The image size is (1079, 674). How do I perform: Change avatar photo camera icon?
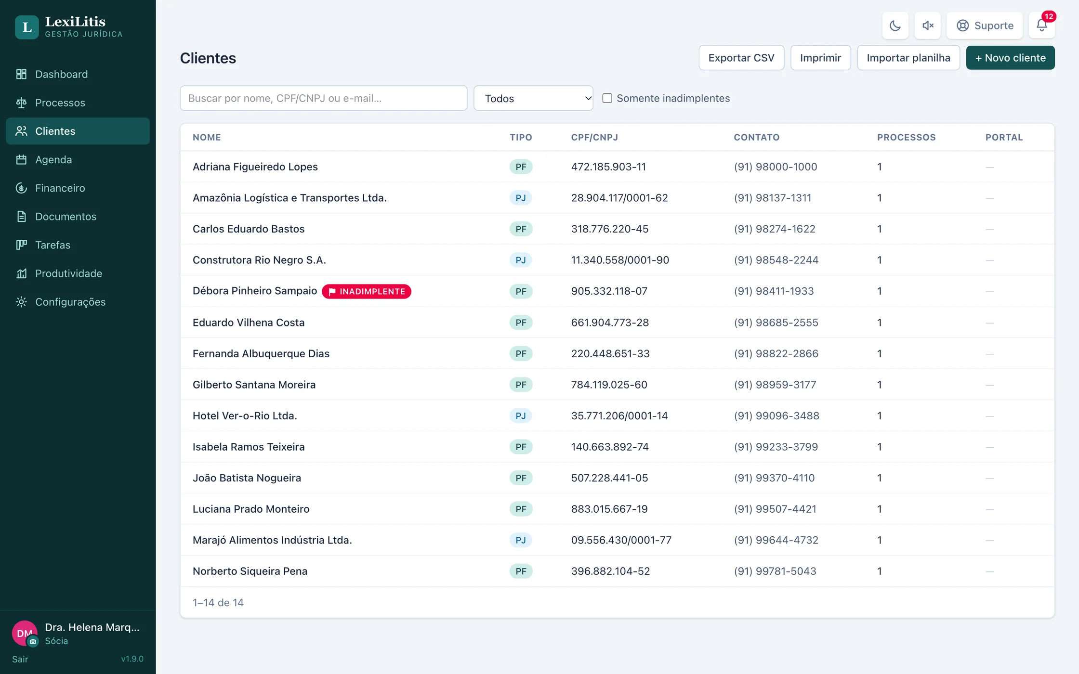click(x=33, y=641)
